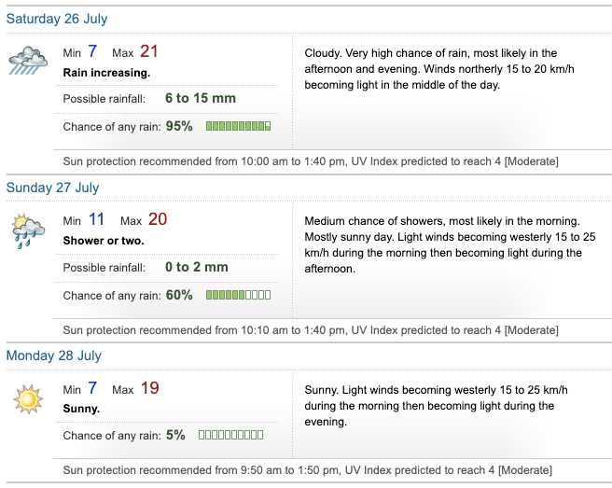Click Saturday's possible rainfall 6 to 15 mm
Image resolution: width=612 pixels, height=488 pixels.
pos(200,98)
